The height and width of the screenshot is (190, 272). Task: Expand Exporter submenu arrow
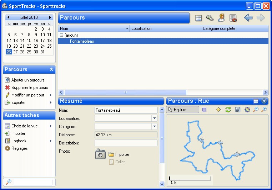click(x=51, y=102)
